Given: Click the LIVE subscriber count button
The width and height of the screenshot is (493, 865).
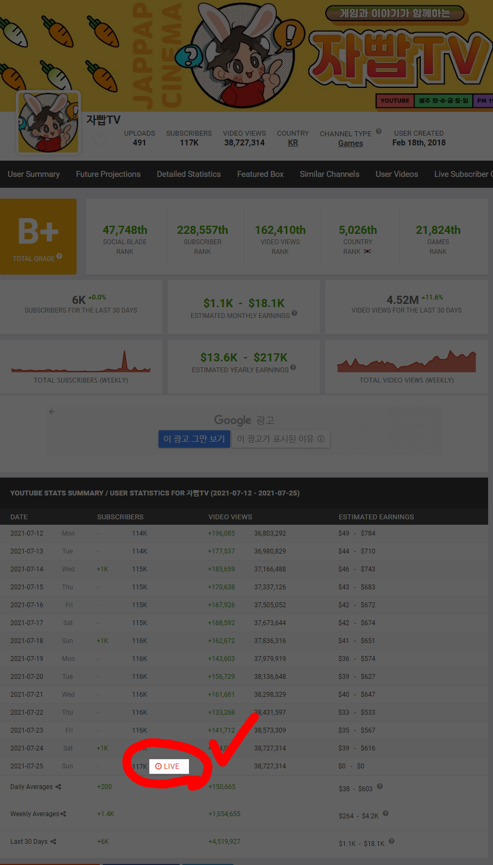Looking at the screenshot, I should tap(169, 766).
